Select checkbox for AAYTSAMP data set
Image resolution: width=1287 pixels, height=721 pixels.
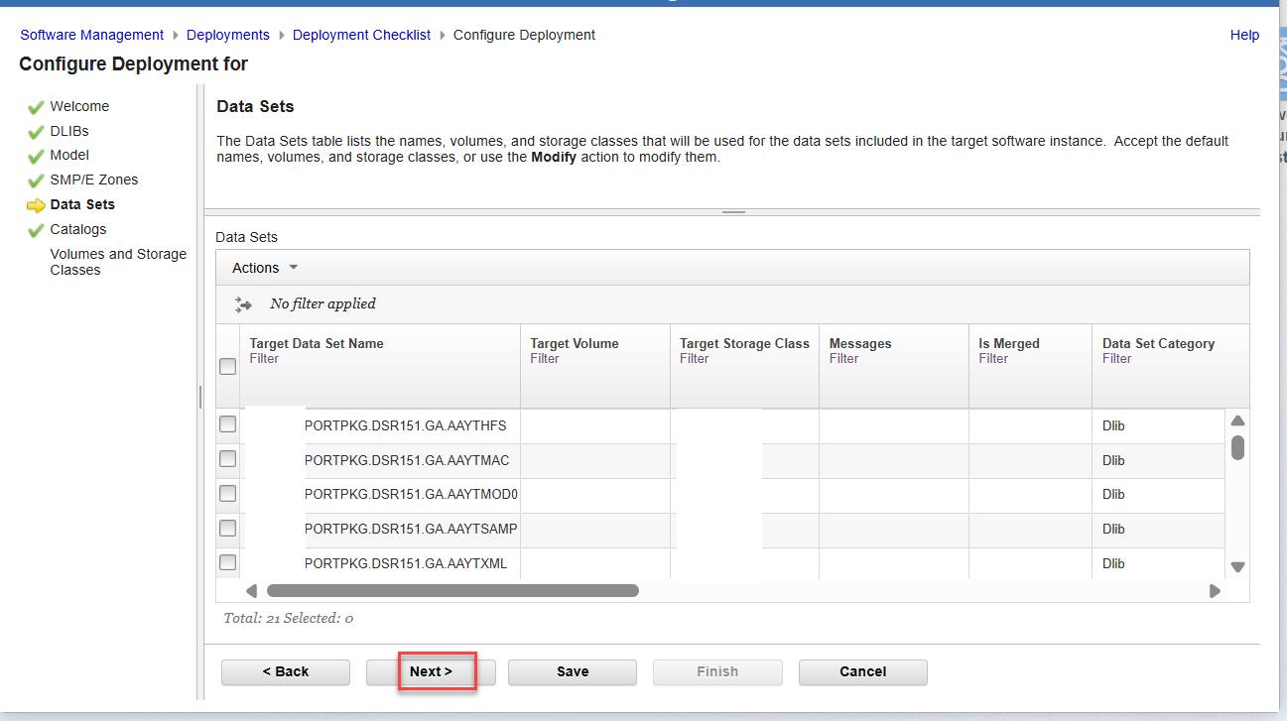tap(228, 528)
